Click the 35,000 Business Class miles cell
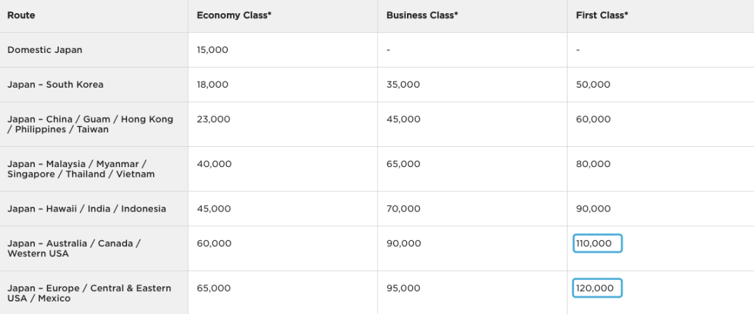Viewport: 754px width, 314px height. click(x=403, y=85)
